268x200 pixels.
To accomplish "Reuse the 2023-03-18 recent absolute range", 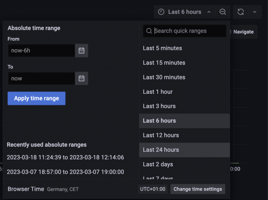I will point(65,157).
